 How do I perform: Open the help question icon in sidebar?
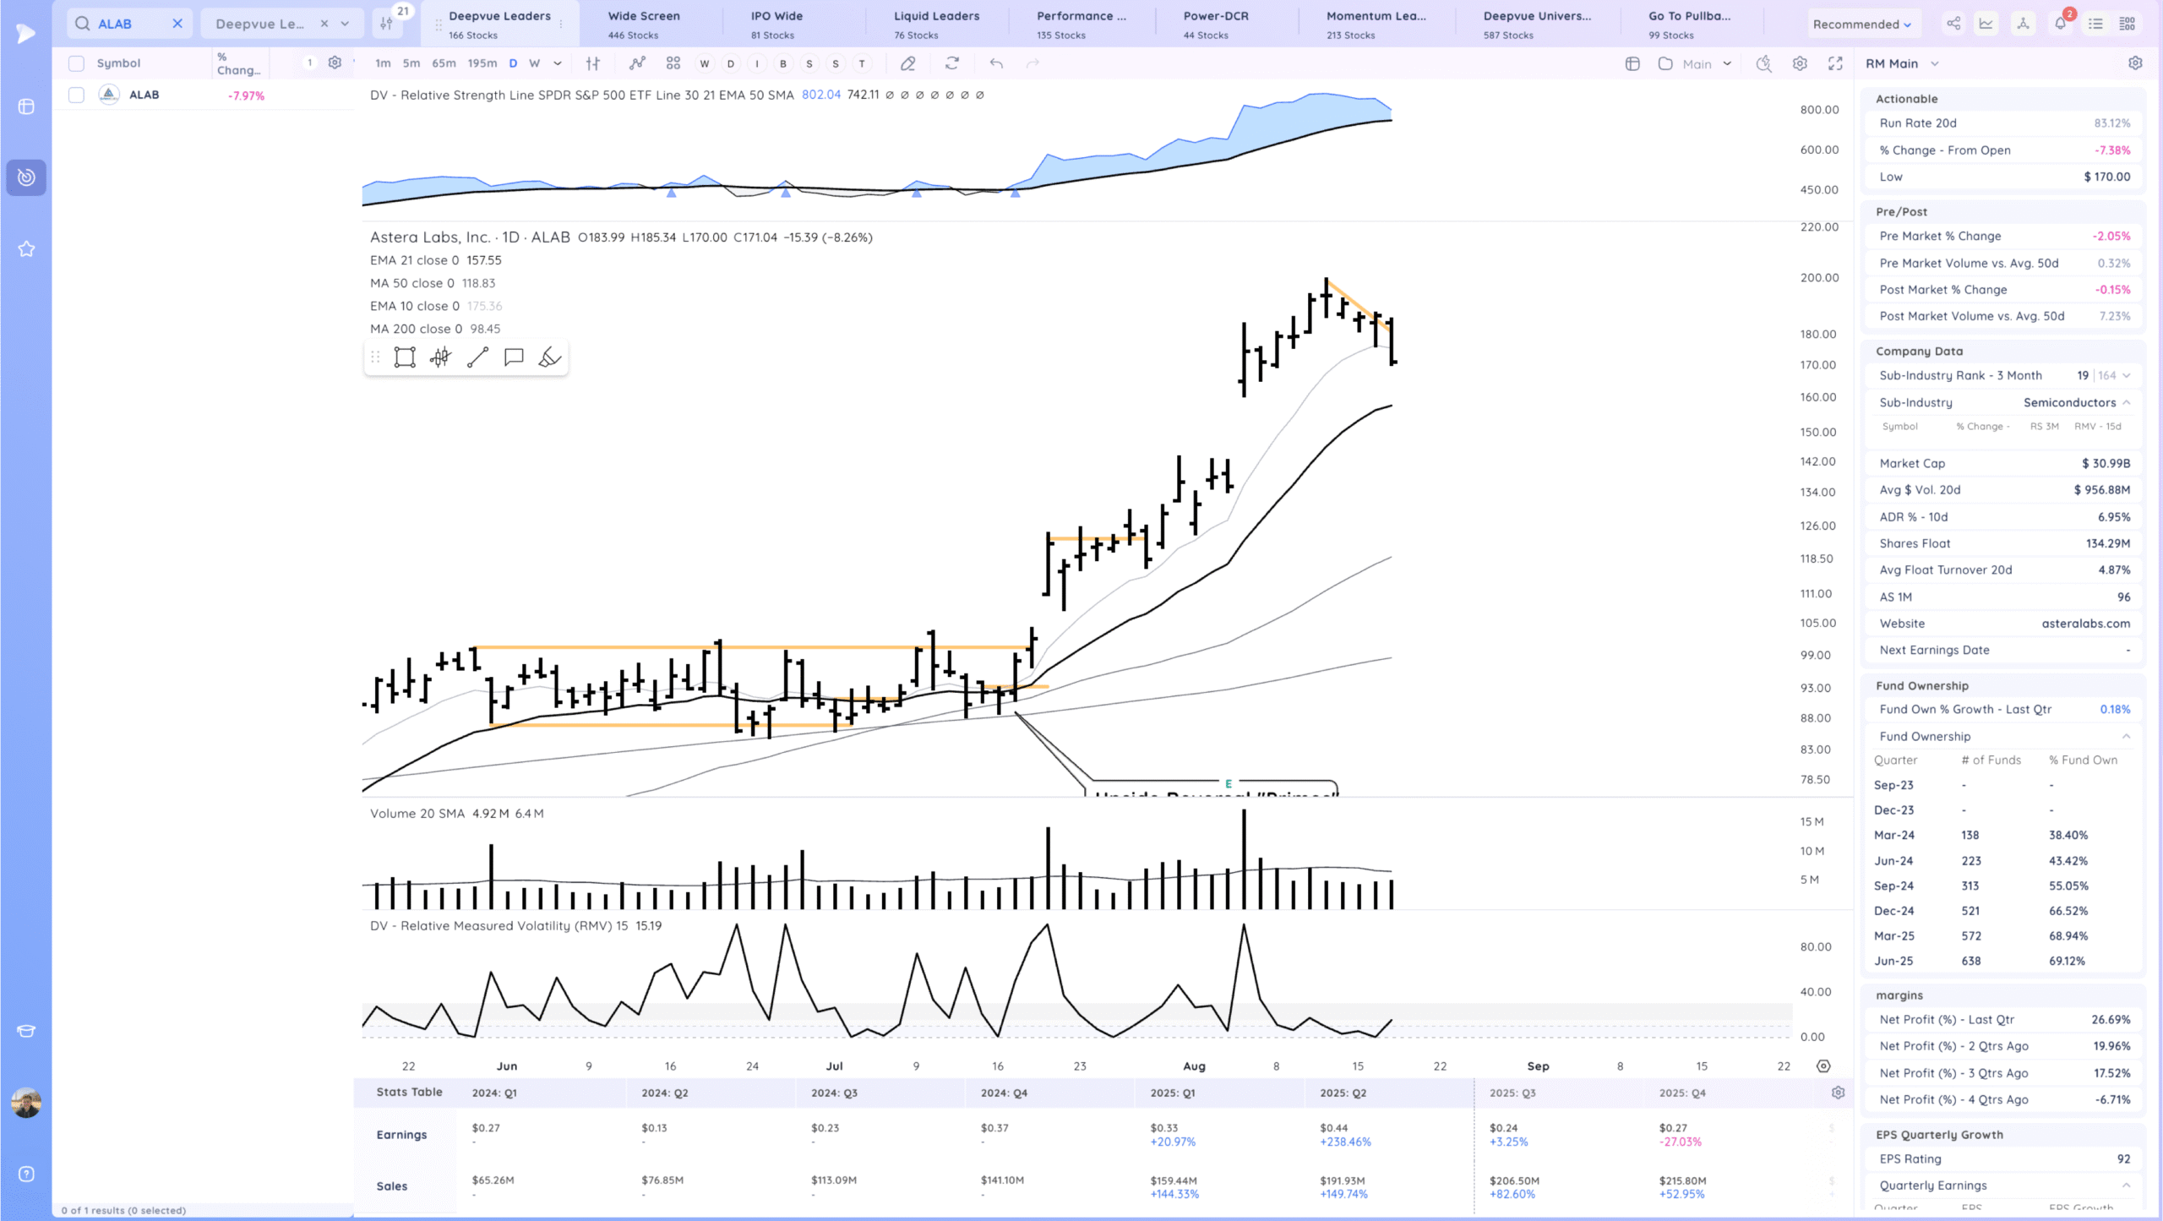26,1174
